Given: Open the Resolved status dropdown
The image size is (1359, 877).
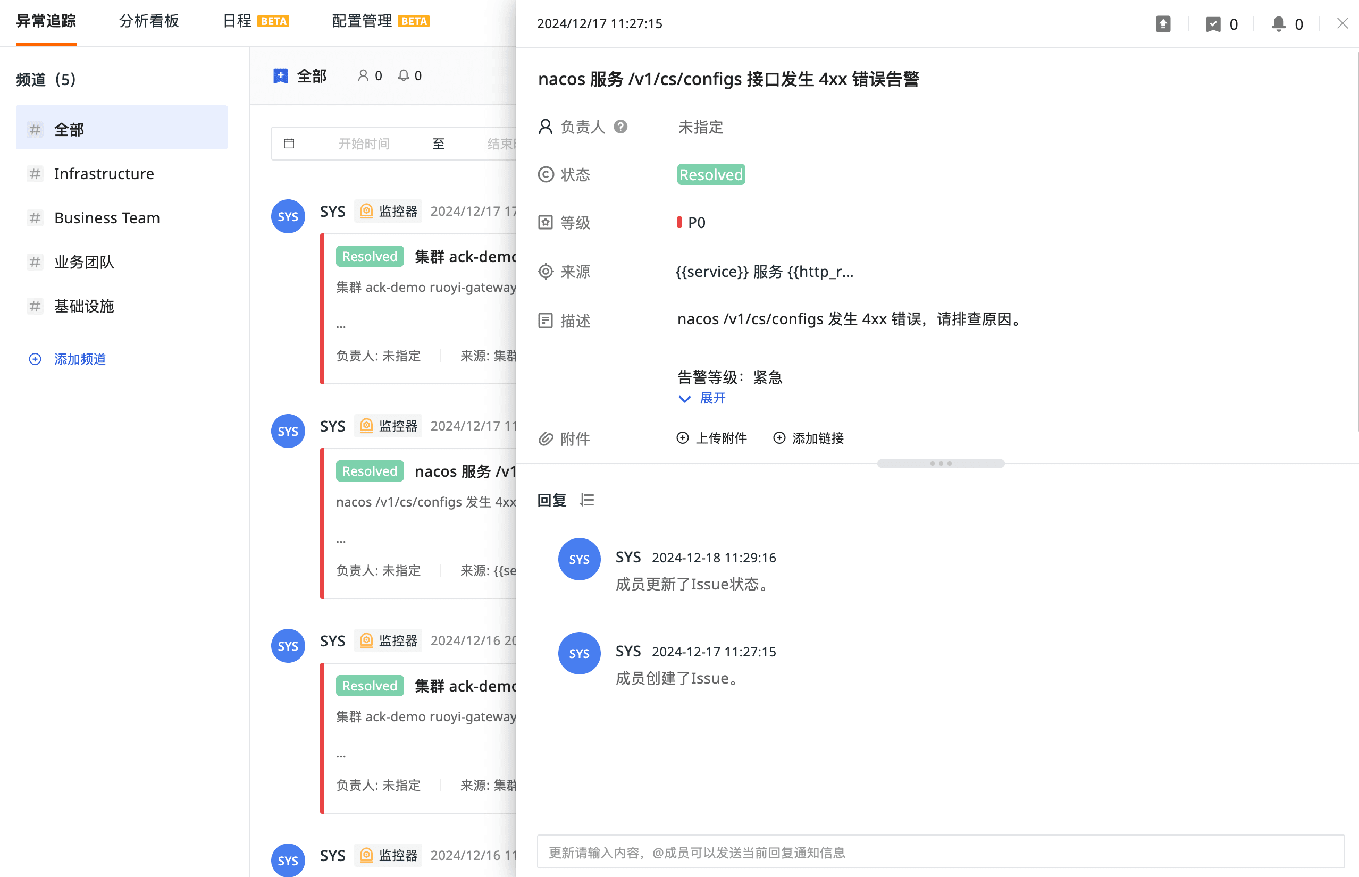Looking at the screenshot, I should [710, 174].
